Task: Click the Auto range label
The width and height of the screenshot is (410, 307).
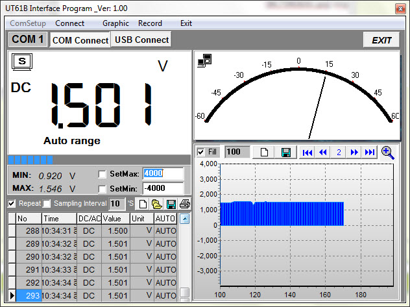Action: pyautogui.click(x=72, y=141)
